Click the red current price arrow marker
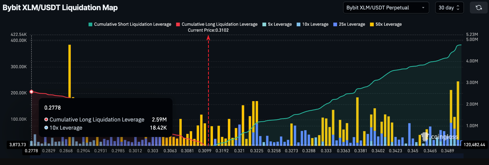 tap(208, 38)
